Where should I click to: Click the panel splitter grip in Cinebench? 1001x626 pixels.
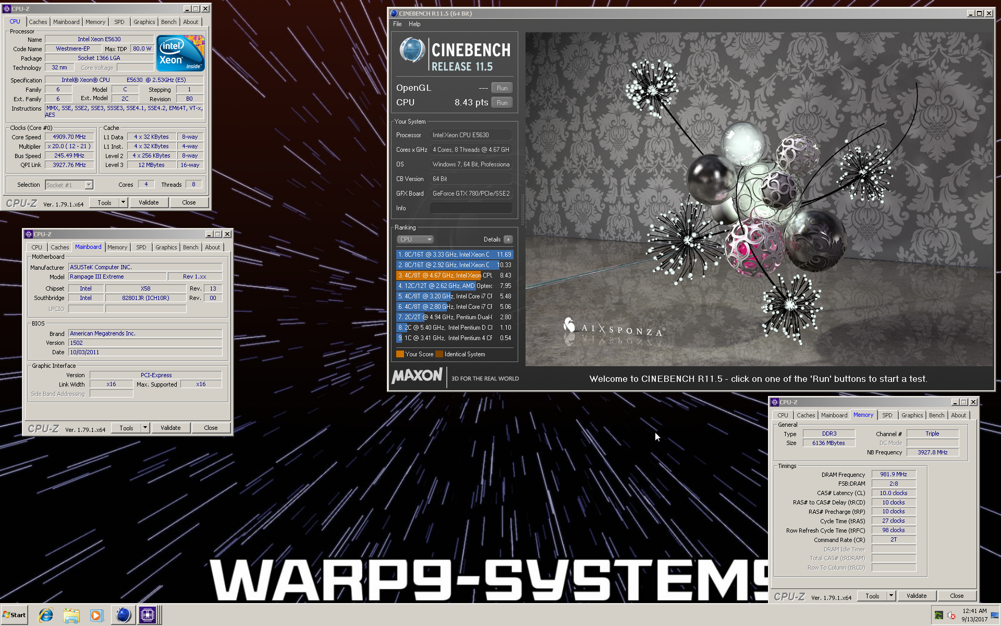[522, 209]
